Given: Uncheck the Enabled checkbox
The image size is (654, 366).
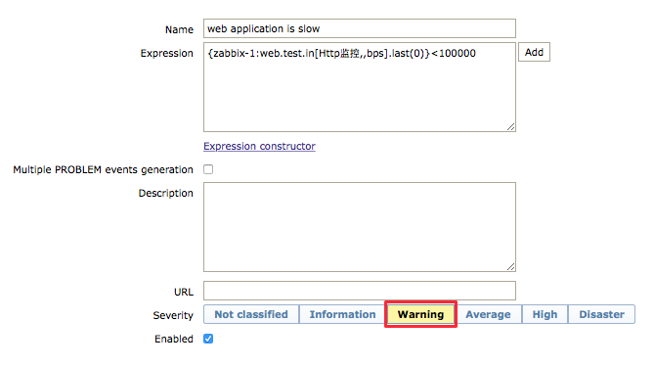Looking at the screenshot, I should click(x=208, y=339).
